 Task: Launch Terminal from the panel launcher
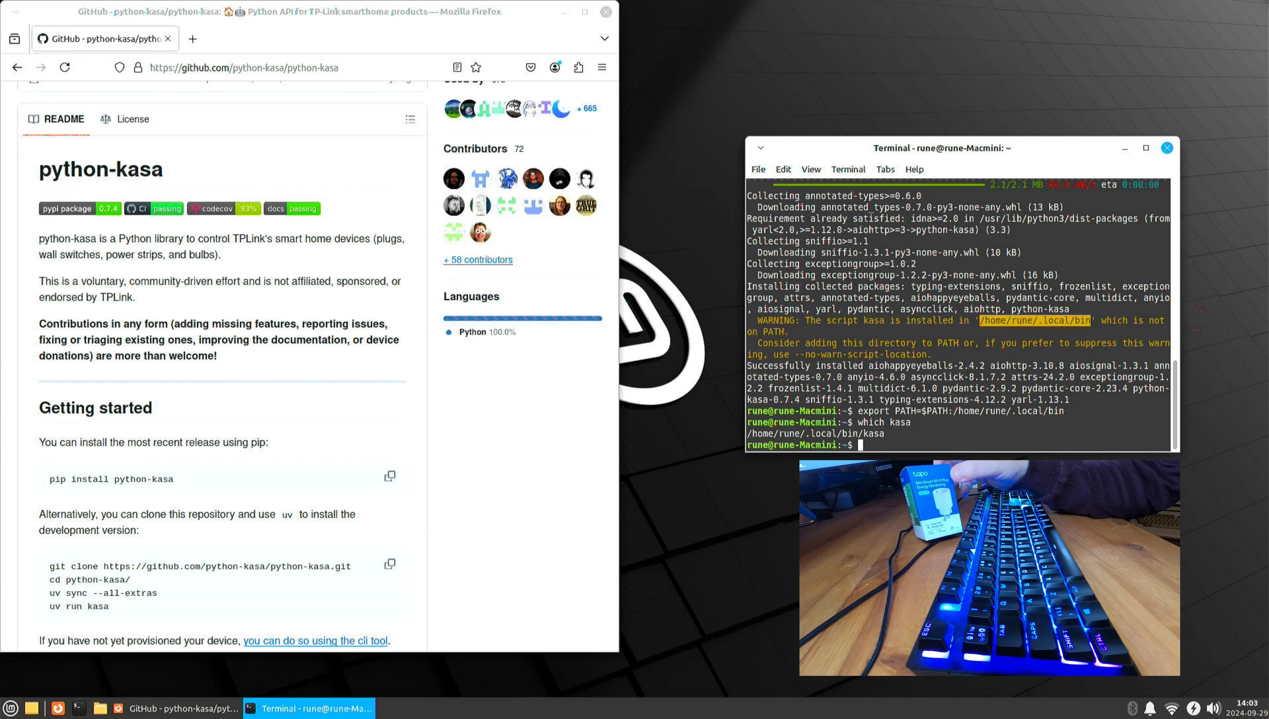coord(79,708)
